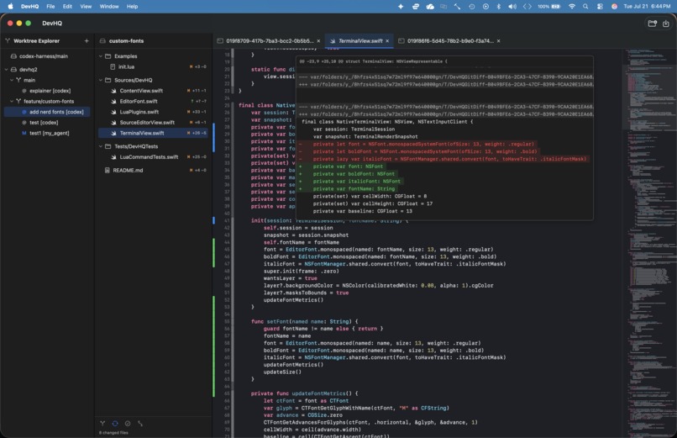Viewport: 677px width, 438px height.
Task: Click the Bluetooth icon in the menu bar
Action: 498,7
